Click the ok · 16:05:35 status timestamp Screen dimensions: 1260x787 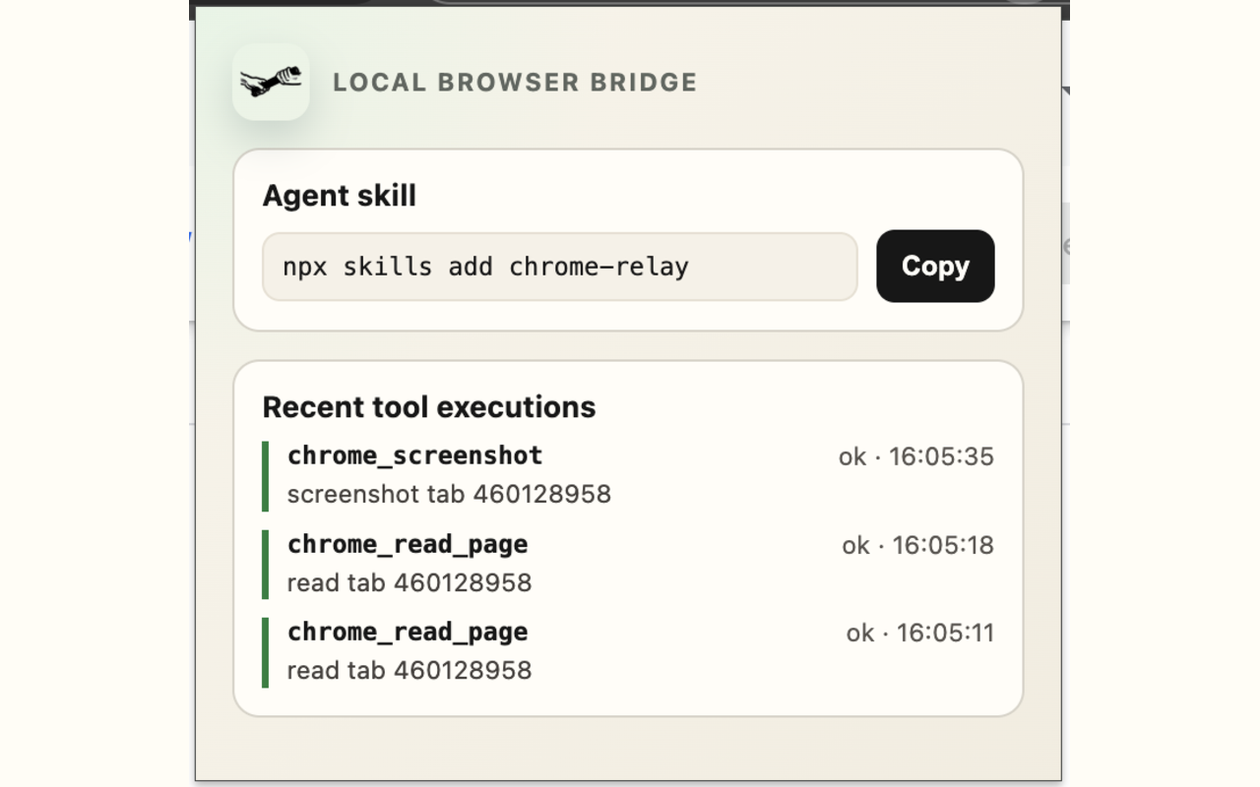[x=914, y=455]
